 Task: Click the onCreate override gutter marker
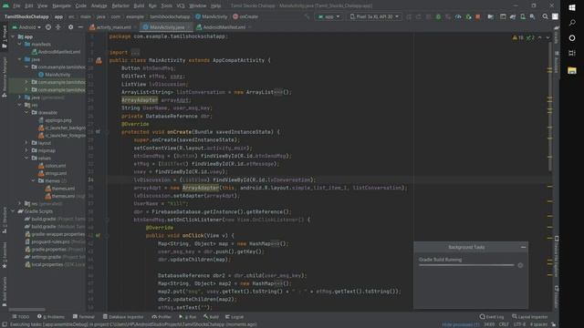coord(98,131)
